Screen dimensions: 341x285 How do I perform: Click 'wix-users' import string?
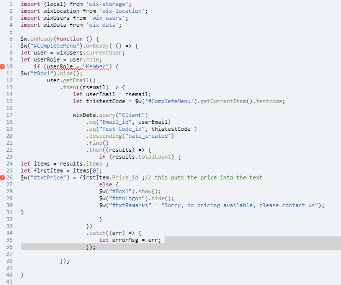click(107, 18)
